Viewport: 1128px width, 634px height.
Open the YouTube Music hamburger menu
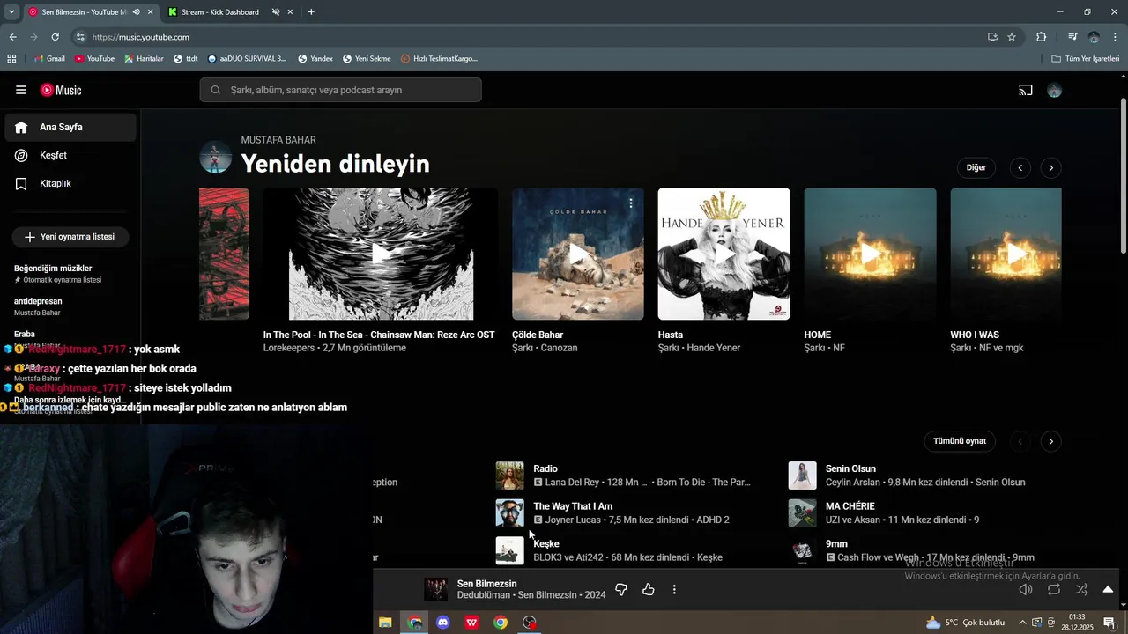[x=21, y=90]
